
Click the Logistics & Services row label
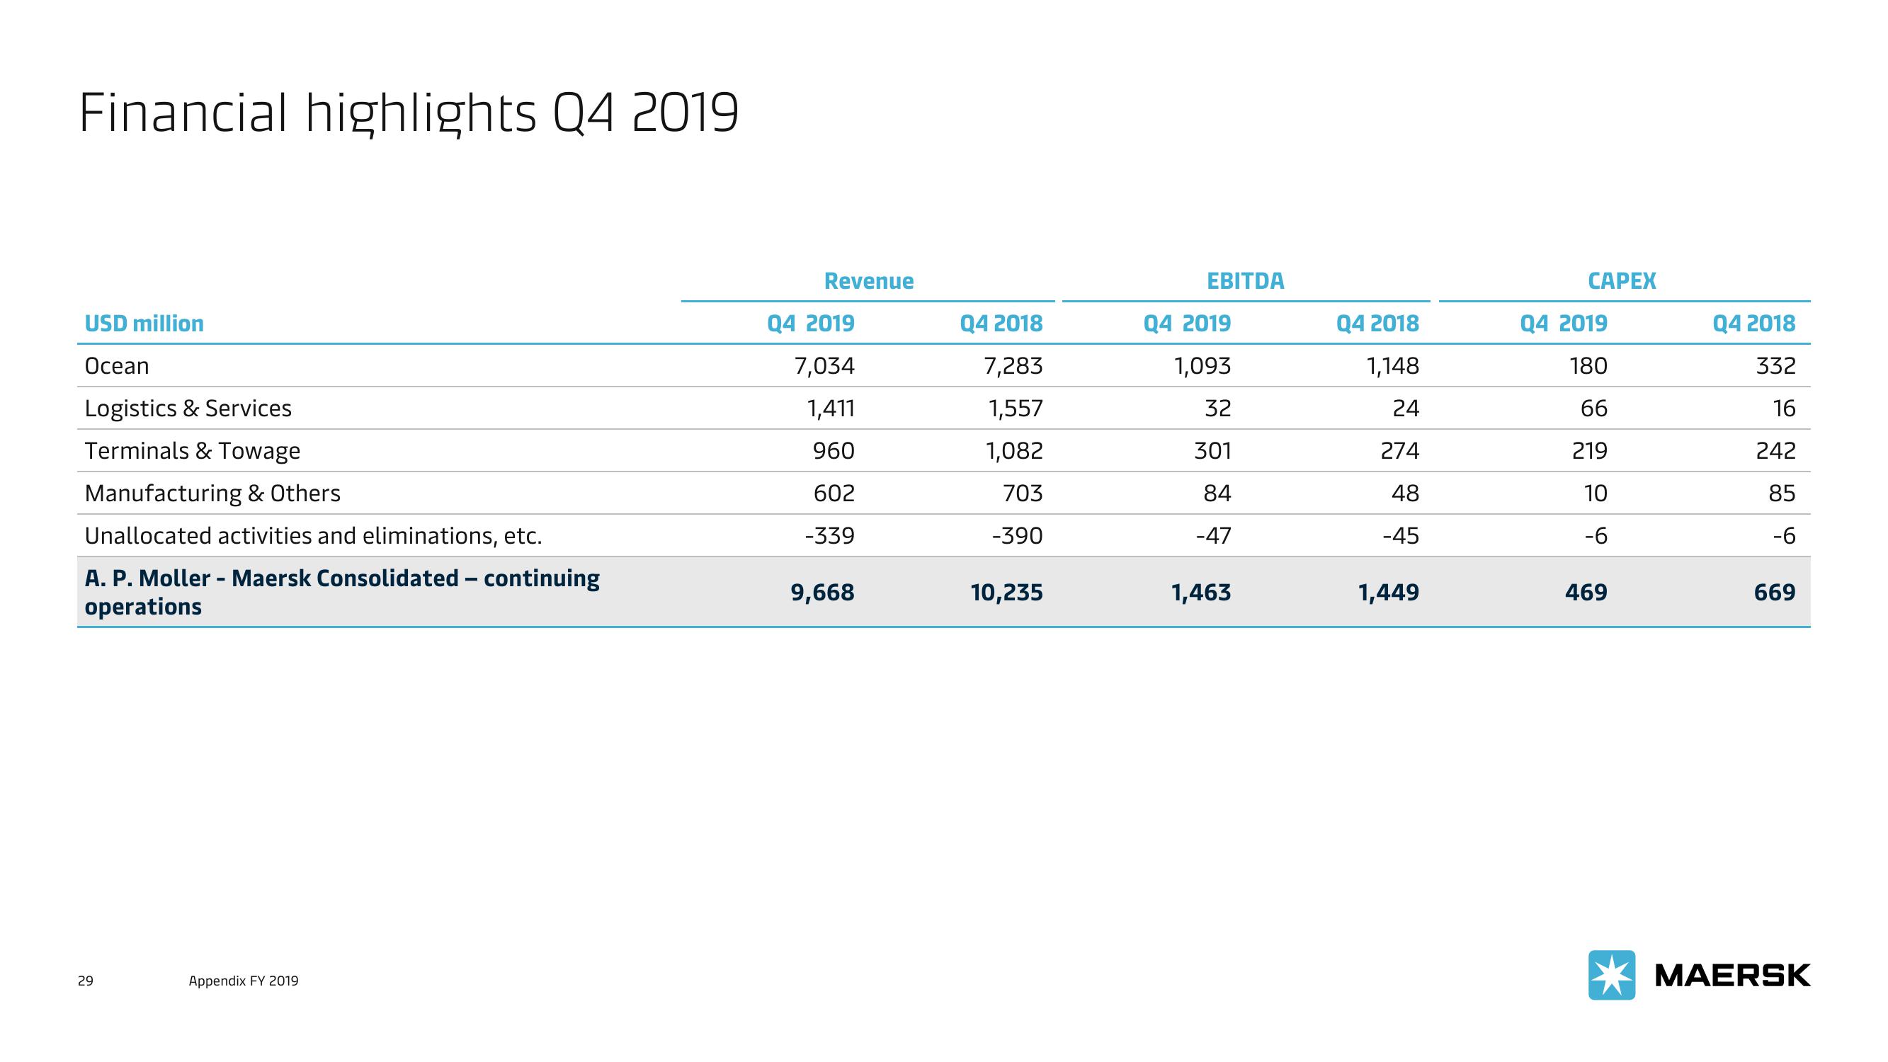[x=188, y=409]
